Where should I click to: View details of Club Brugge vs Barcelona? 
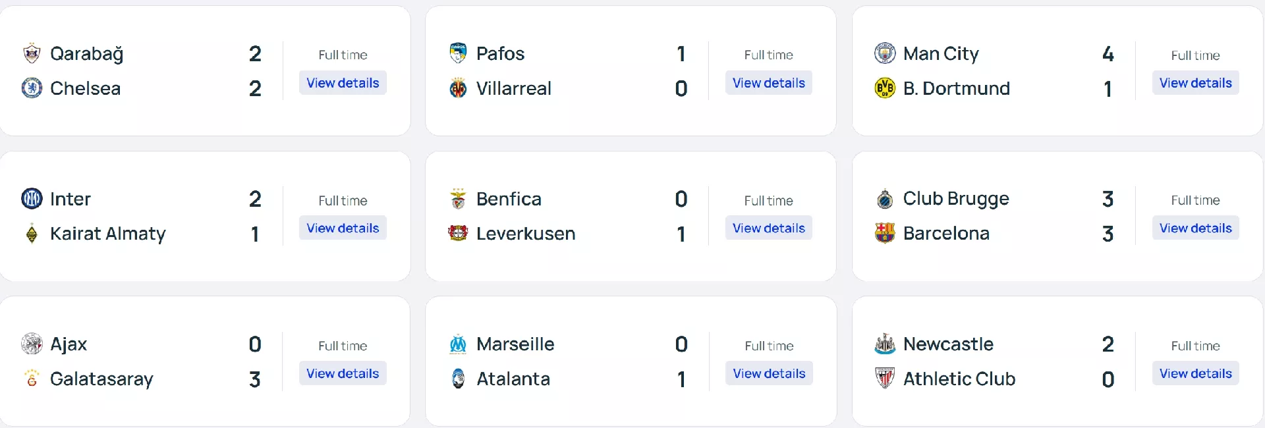[1195, 228]
